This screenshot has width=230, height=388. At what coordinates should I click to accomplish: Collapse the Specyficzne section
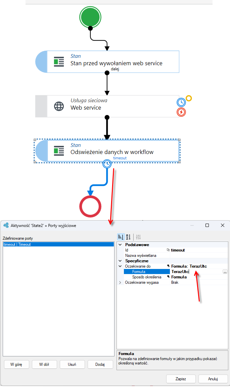click(x=120, y=261)
